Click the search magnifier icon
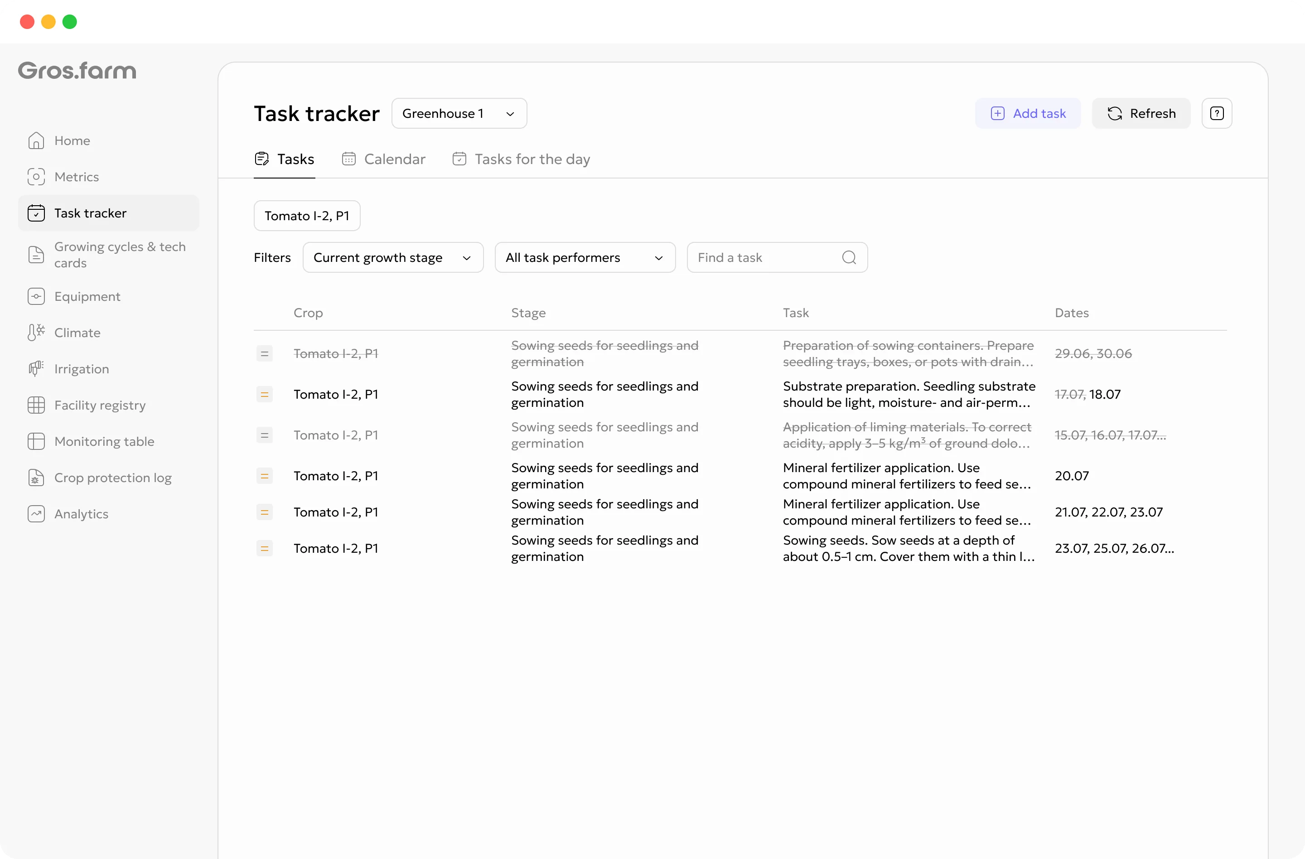 click(849, 258)
